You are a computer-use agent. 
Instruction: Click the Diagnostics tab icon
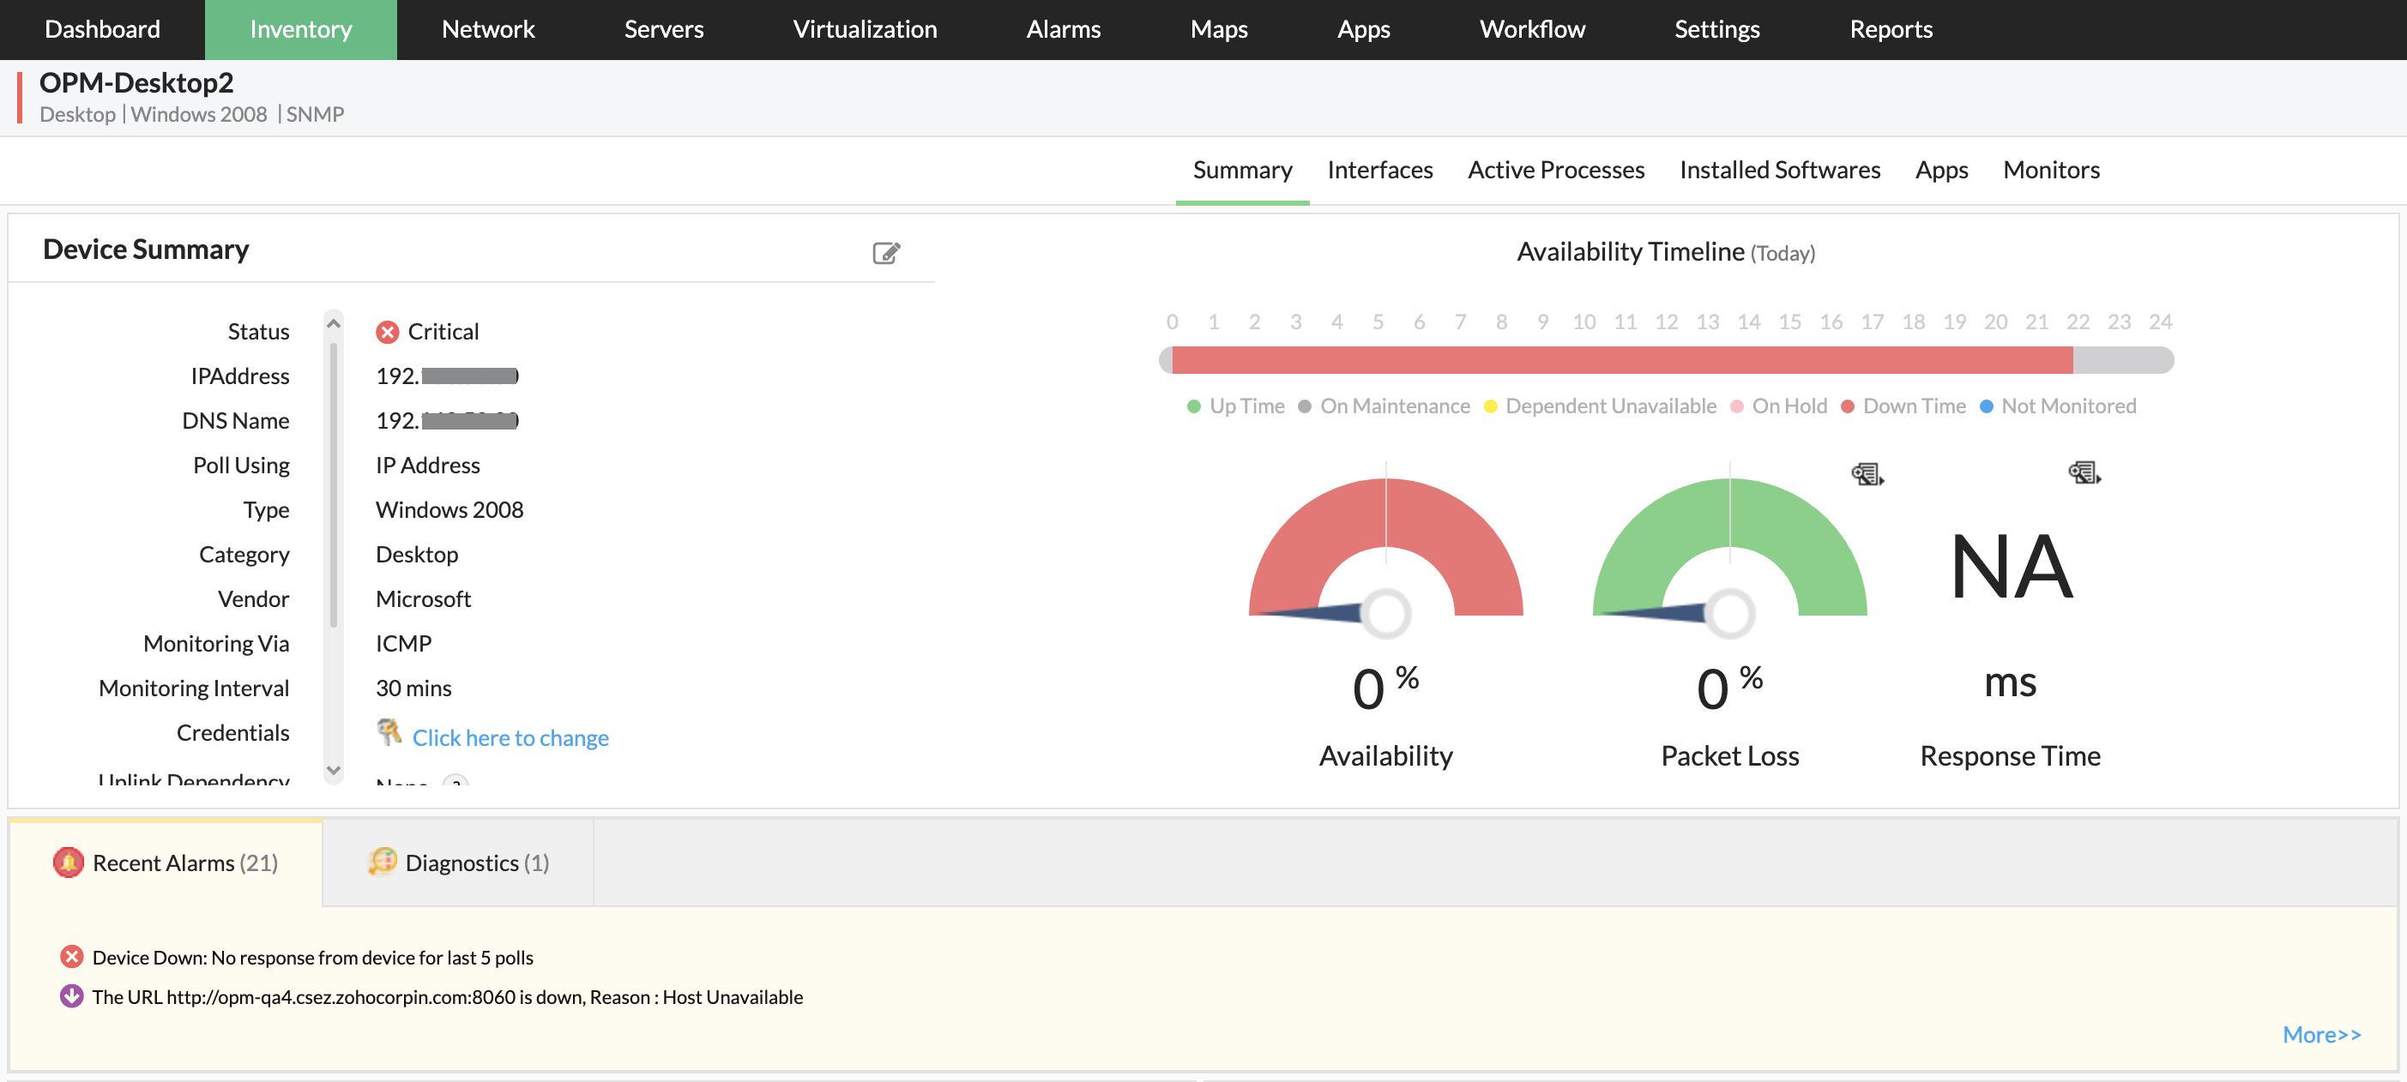(x=383, y=861)
